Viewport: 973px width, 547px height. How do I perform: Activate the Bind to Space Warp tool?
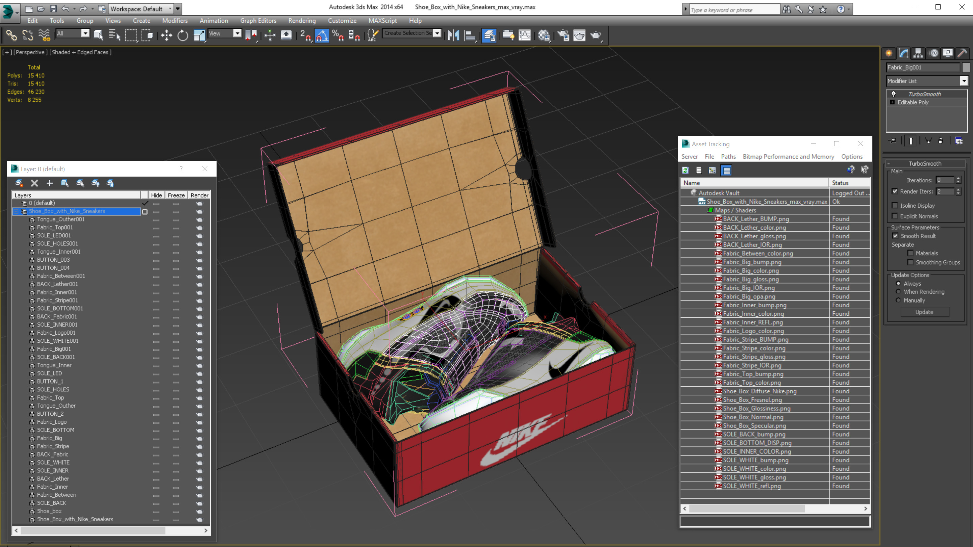44,35
